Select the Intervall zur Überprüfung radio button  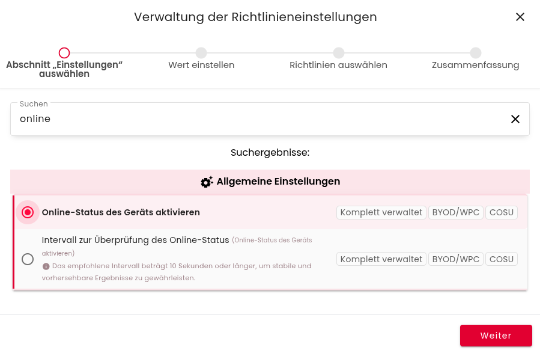28,259
